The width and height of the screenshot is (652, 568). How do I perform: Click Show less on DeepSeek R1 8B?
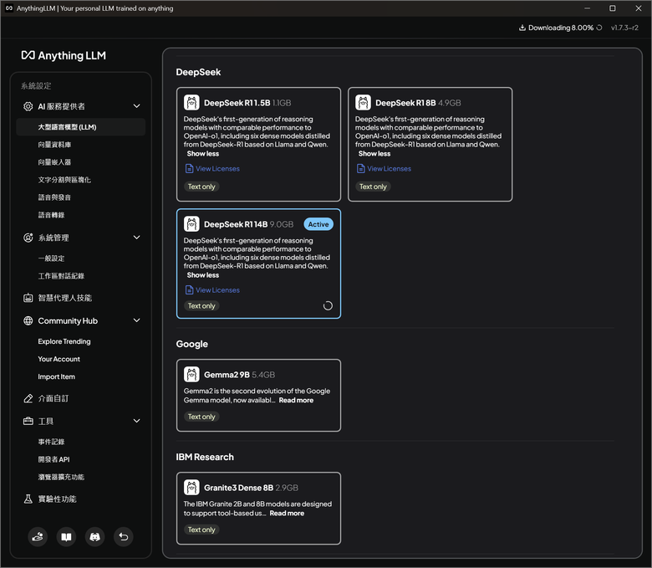(x=374, y=154)
